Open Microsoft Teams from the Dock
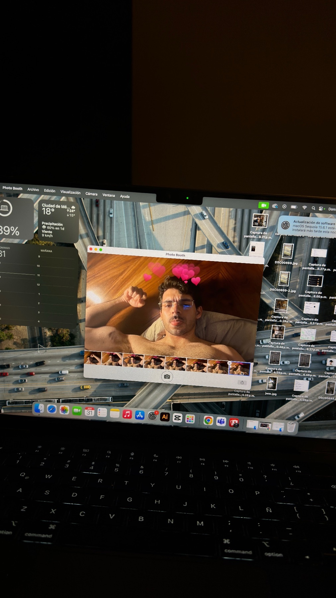 point(221,421)
